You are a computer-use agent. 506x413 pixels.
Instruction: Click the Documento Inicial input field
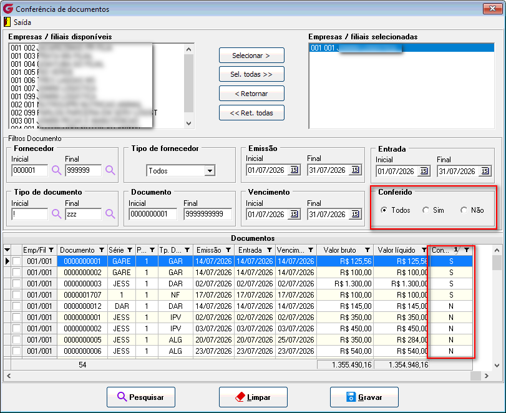point(153,214)
